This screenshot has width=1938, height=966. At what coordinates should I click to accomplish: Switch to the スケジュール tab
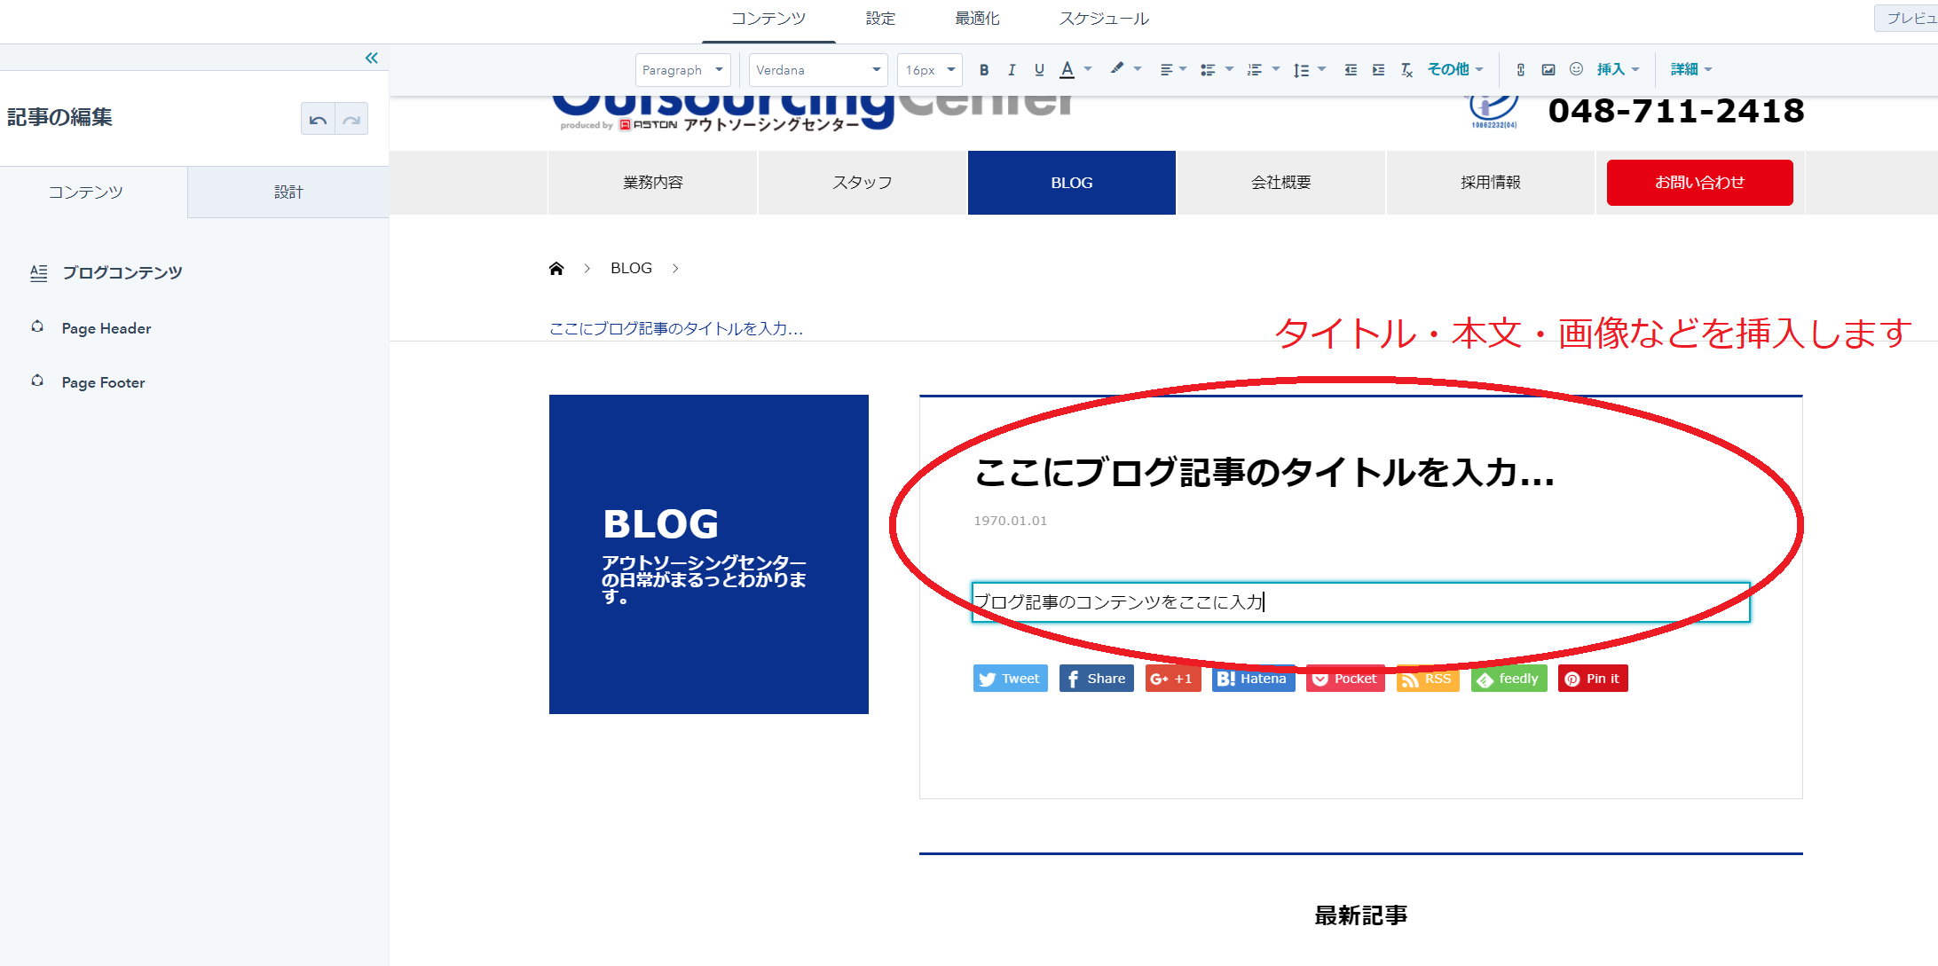click(1104, 19)
